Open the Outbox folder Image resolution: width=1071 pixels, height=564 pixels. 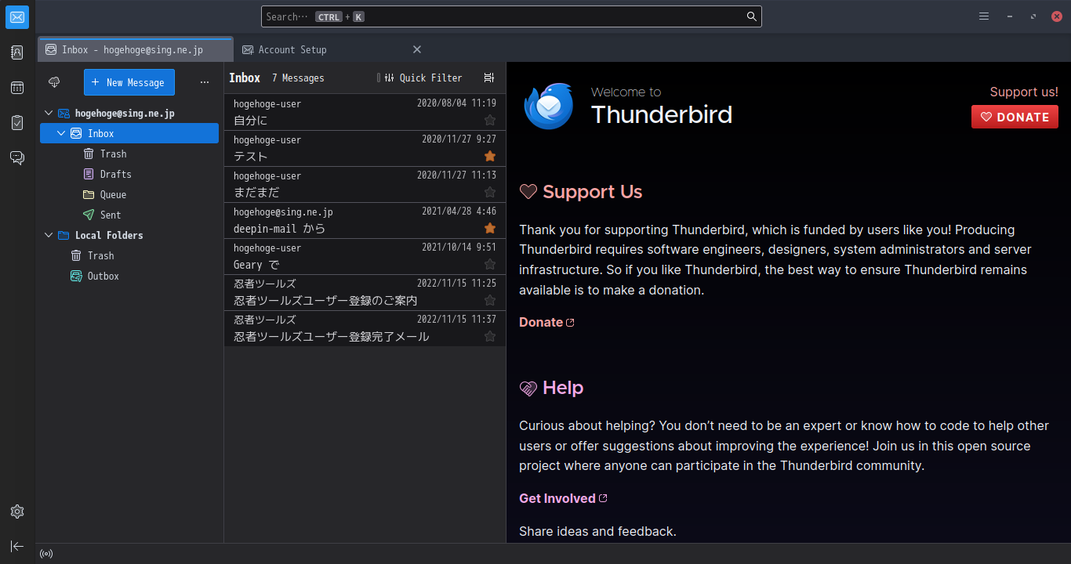pyautogui.click(x=129, y=277)
